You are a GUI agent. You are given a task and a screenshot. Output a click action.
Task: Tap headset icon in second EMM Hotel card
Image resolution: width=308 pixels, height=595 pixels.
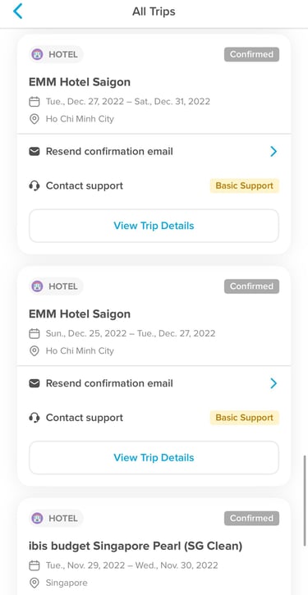tap(34, 418)
